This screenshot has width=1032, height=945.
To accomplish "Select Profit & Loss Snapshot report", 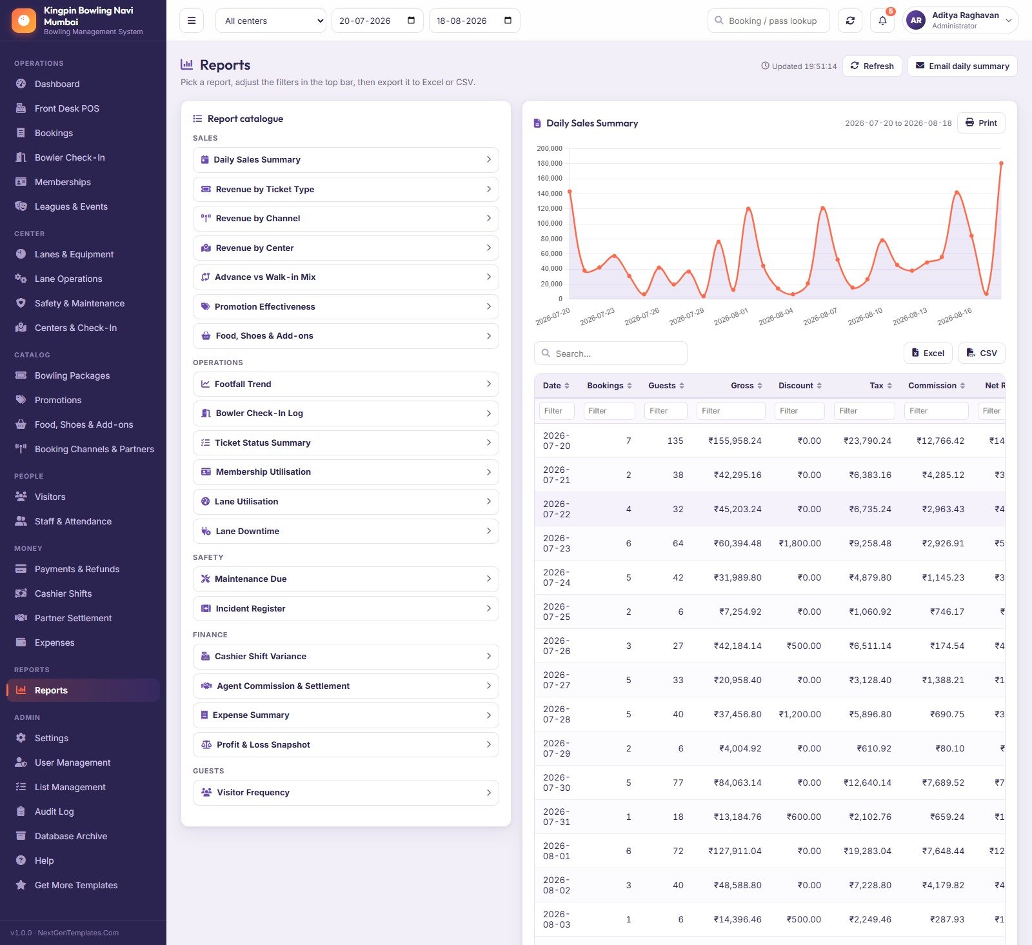I will pos(346,744).
